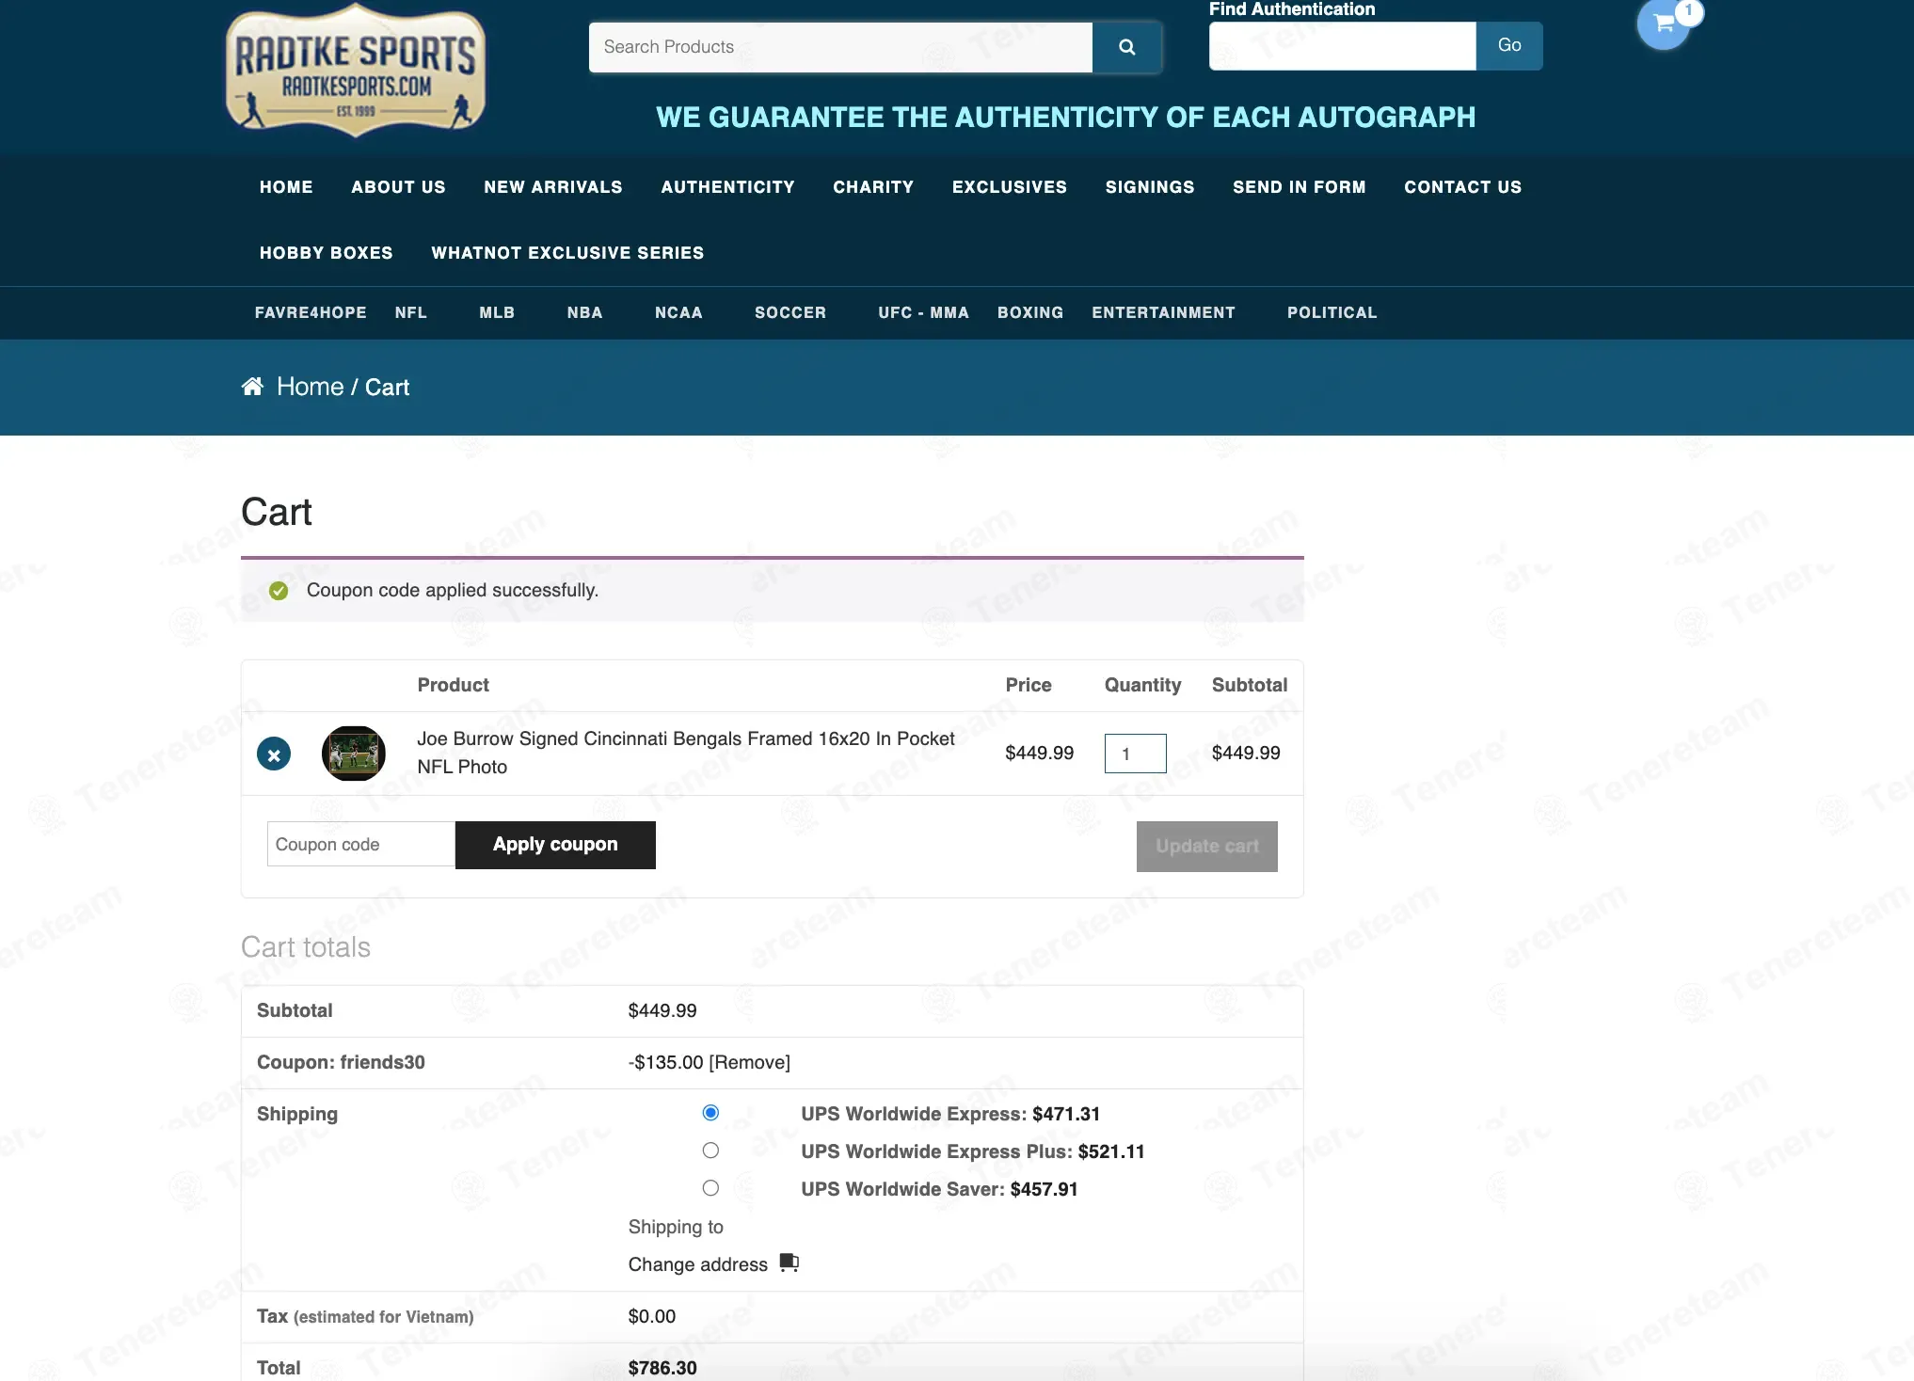Click the Go authentication button
The height and width of the screenshot is (1381, 1914).
(1509, 46)
